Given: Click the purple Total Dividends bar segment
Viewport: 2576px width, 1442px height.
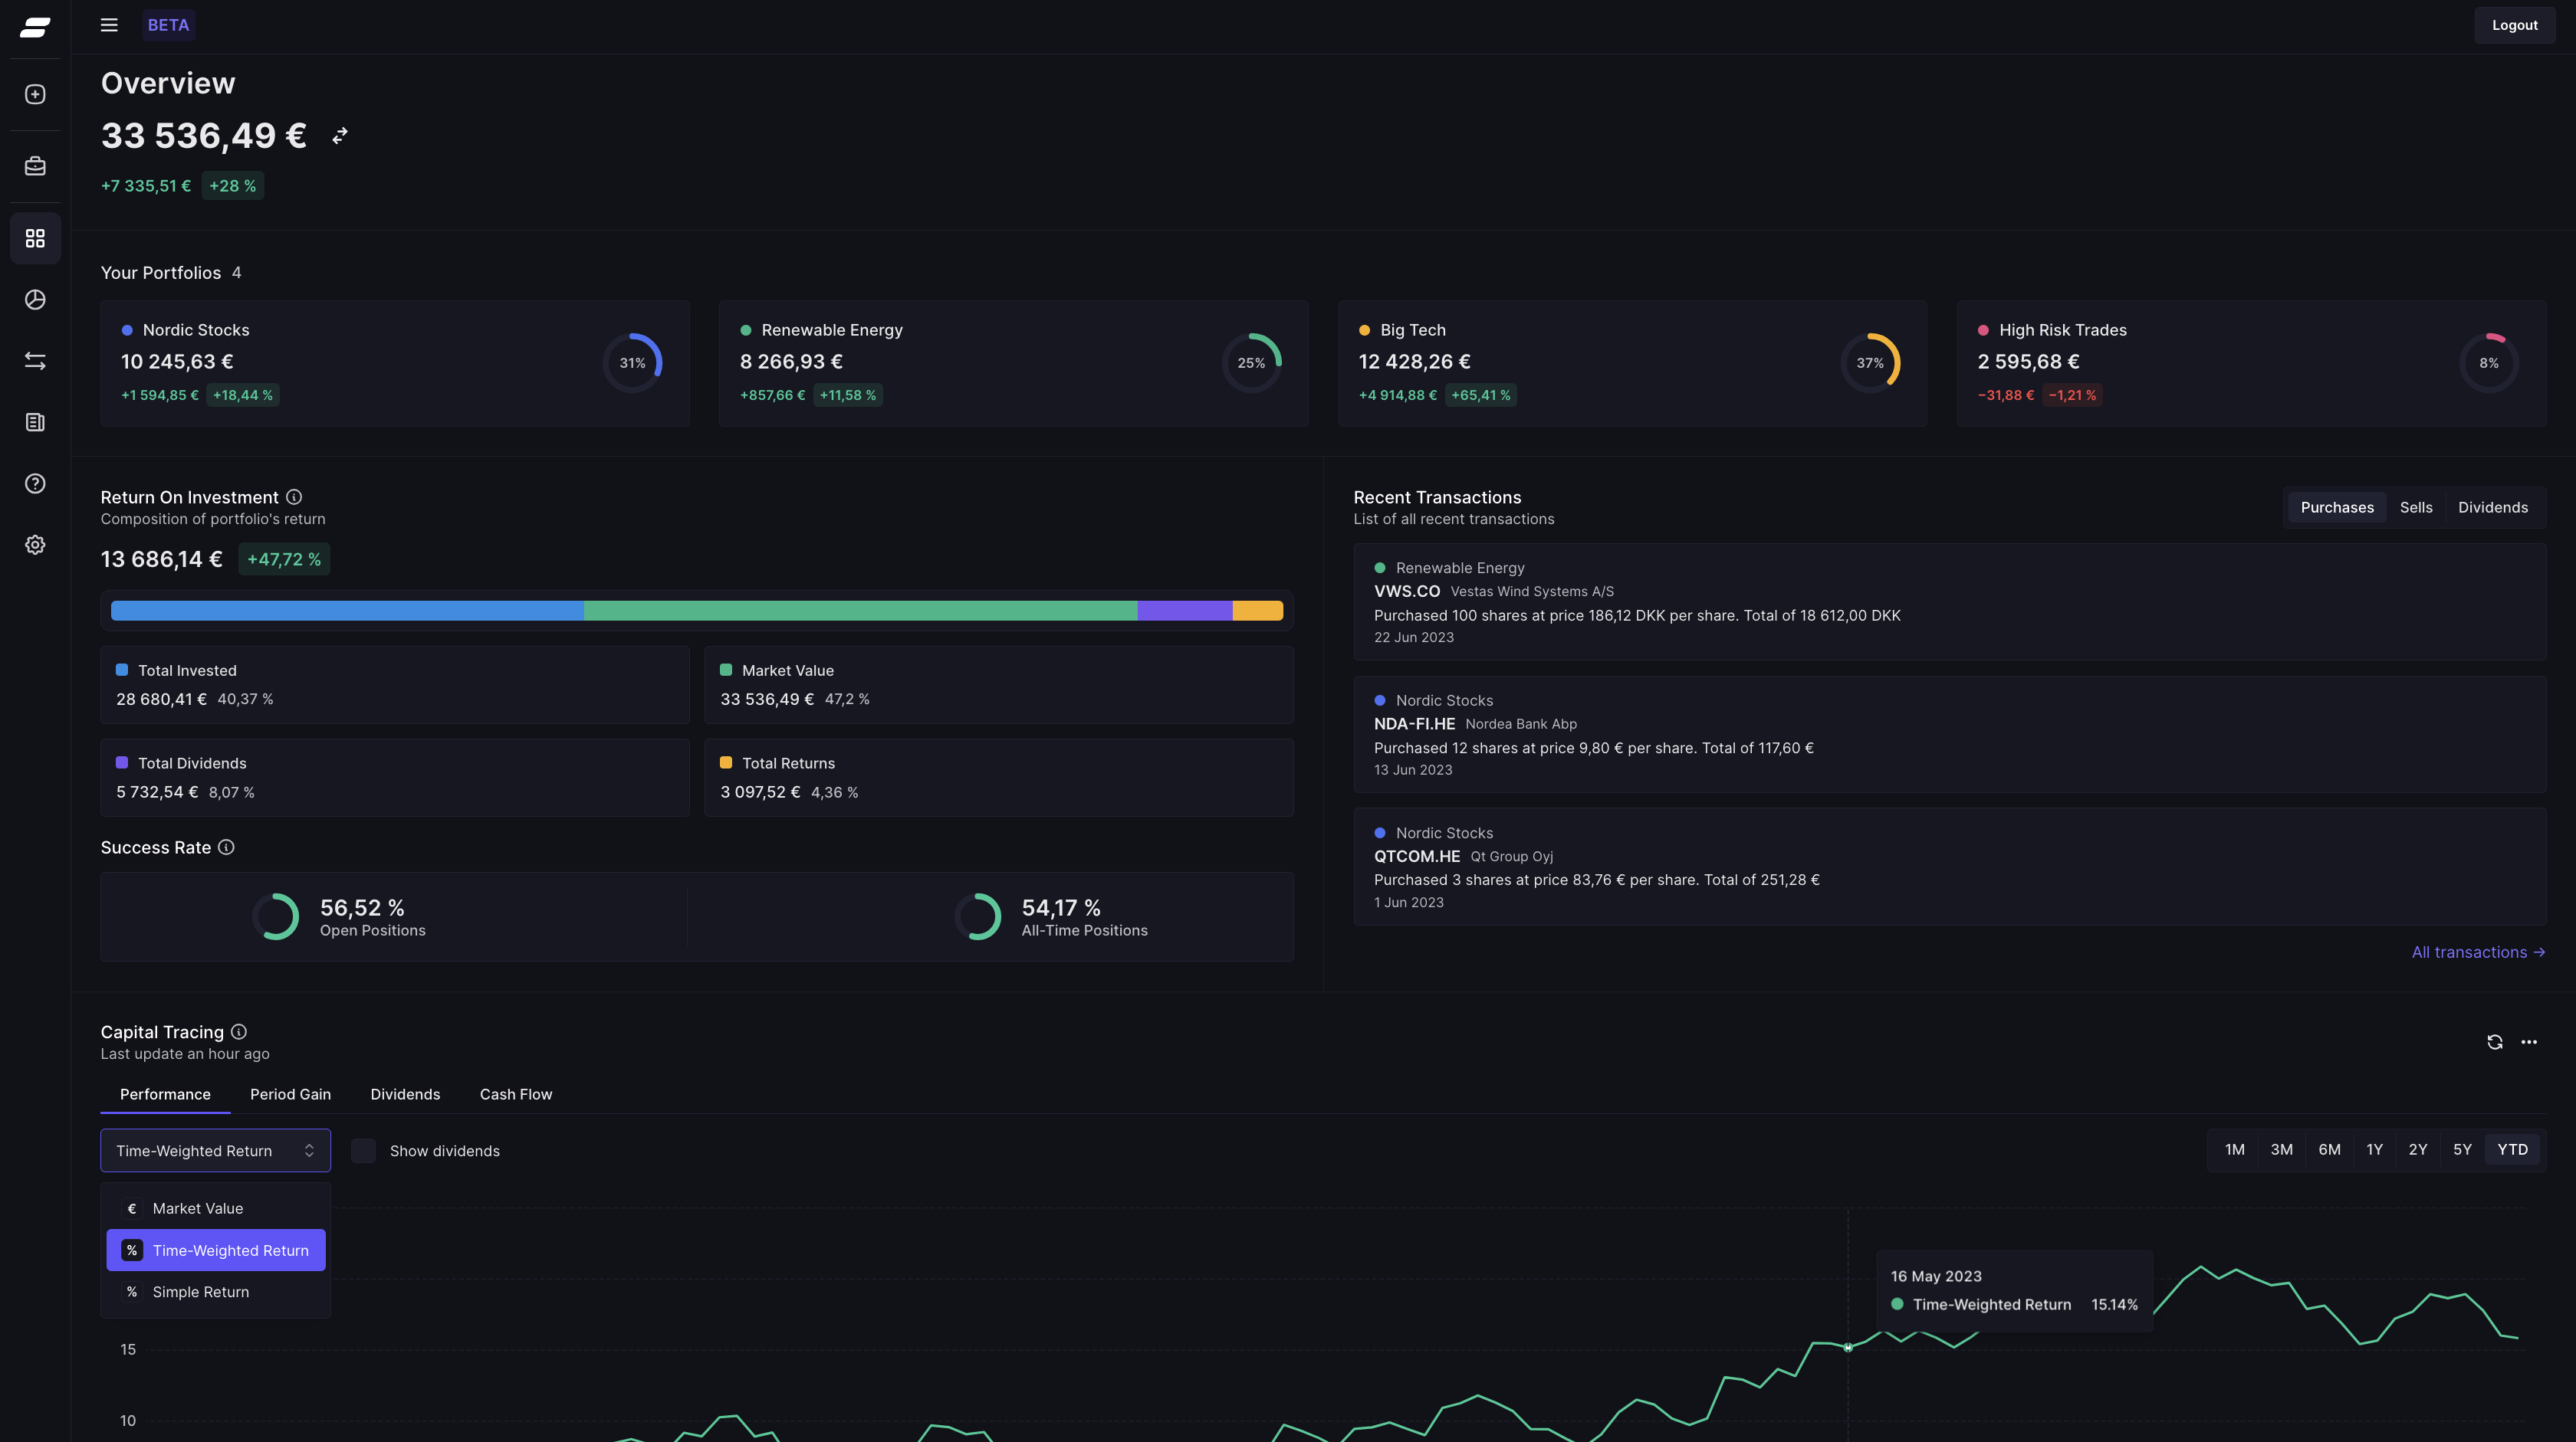Looking at the screenshot, I should pos(1185,611).
